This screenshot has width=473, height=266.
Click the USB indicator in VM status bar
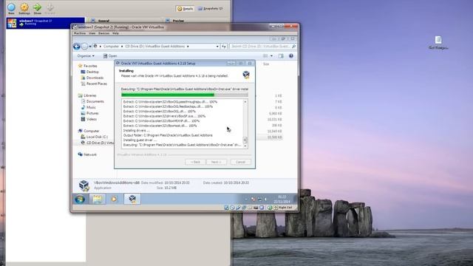pyautogui.click(x=238, y=208)
